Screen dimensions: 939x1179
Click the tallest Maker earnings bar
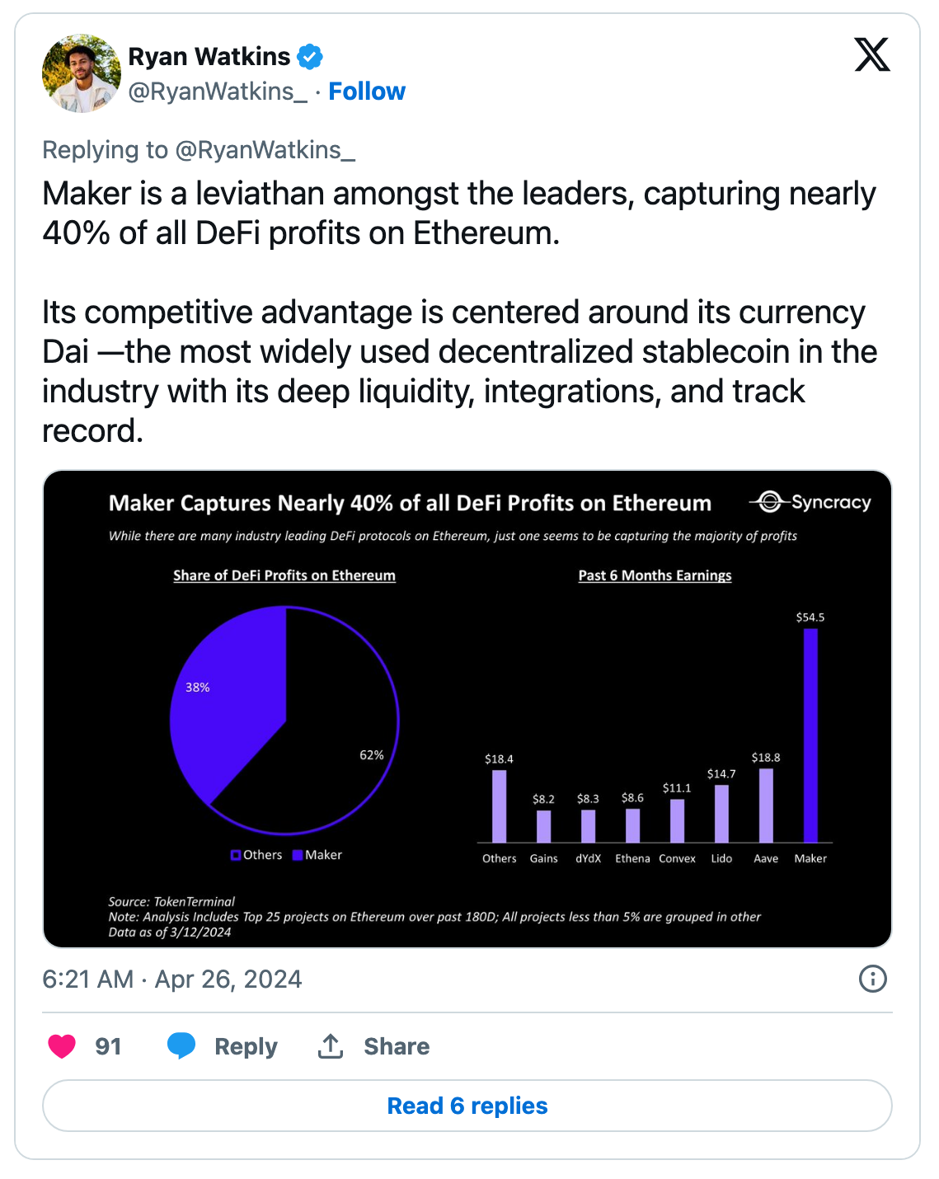tap(812, 734)
